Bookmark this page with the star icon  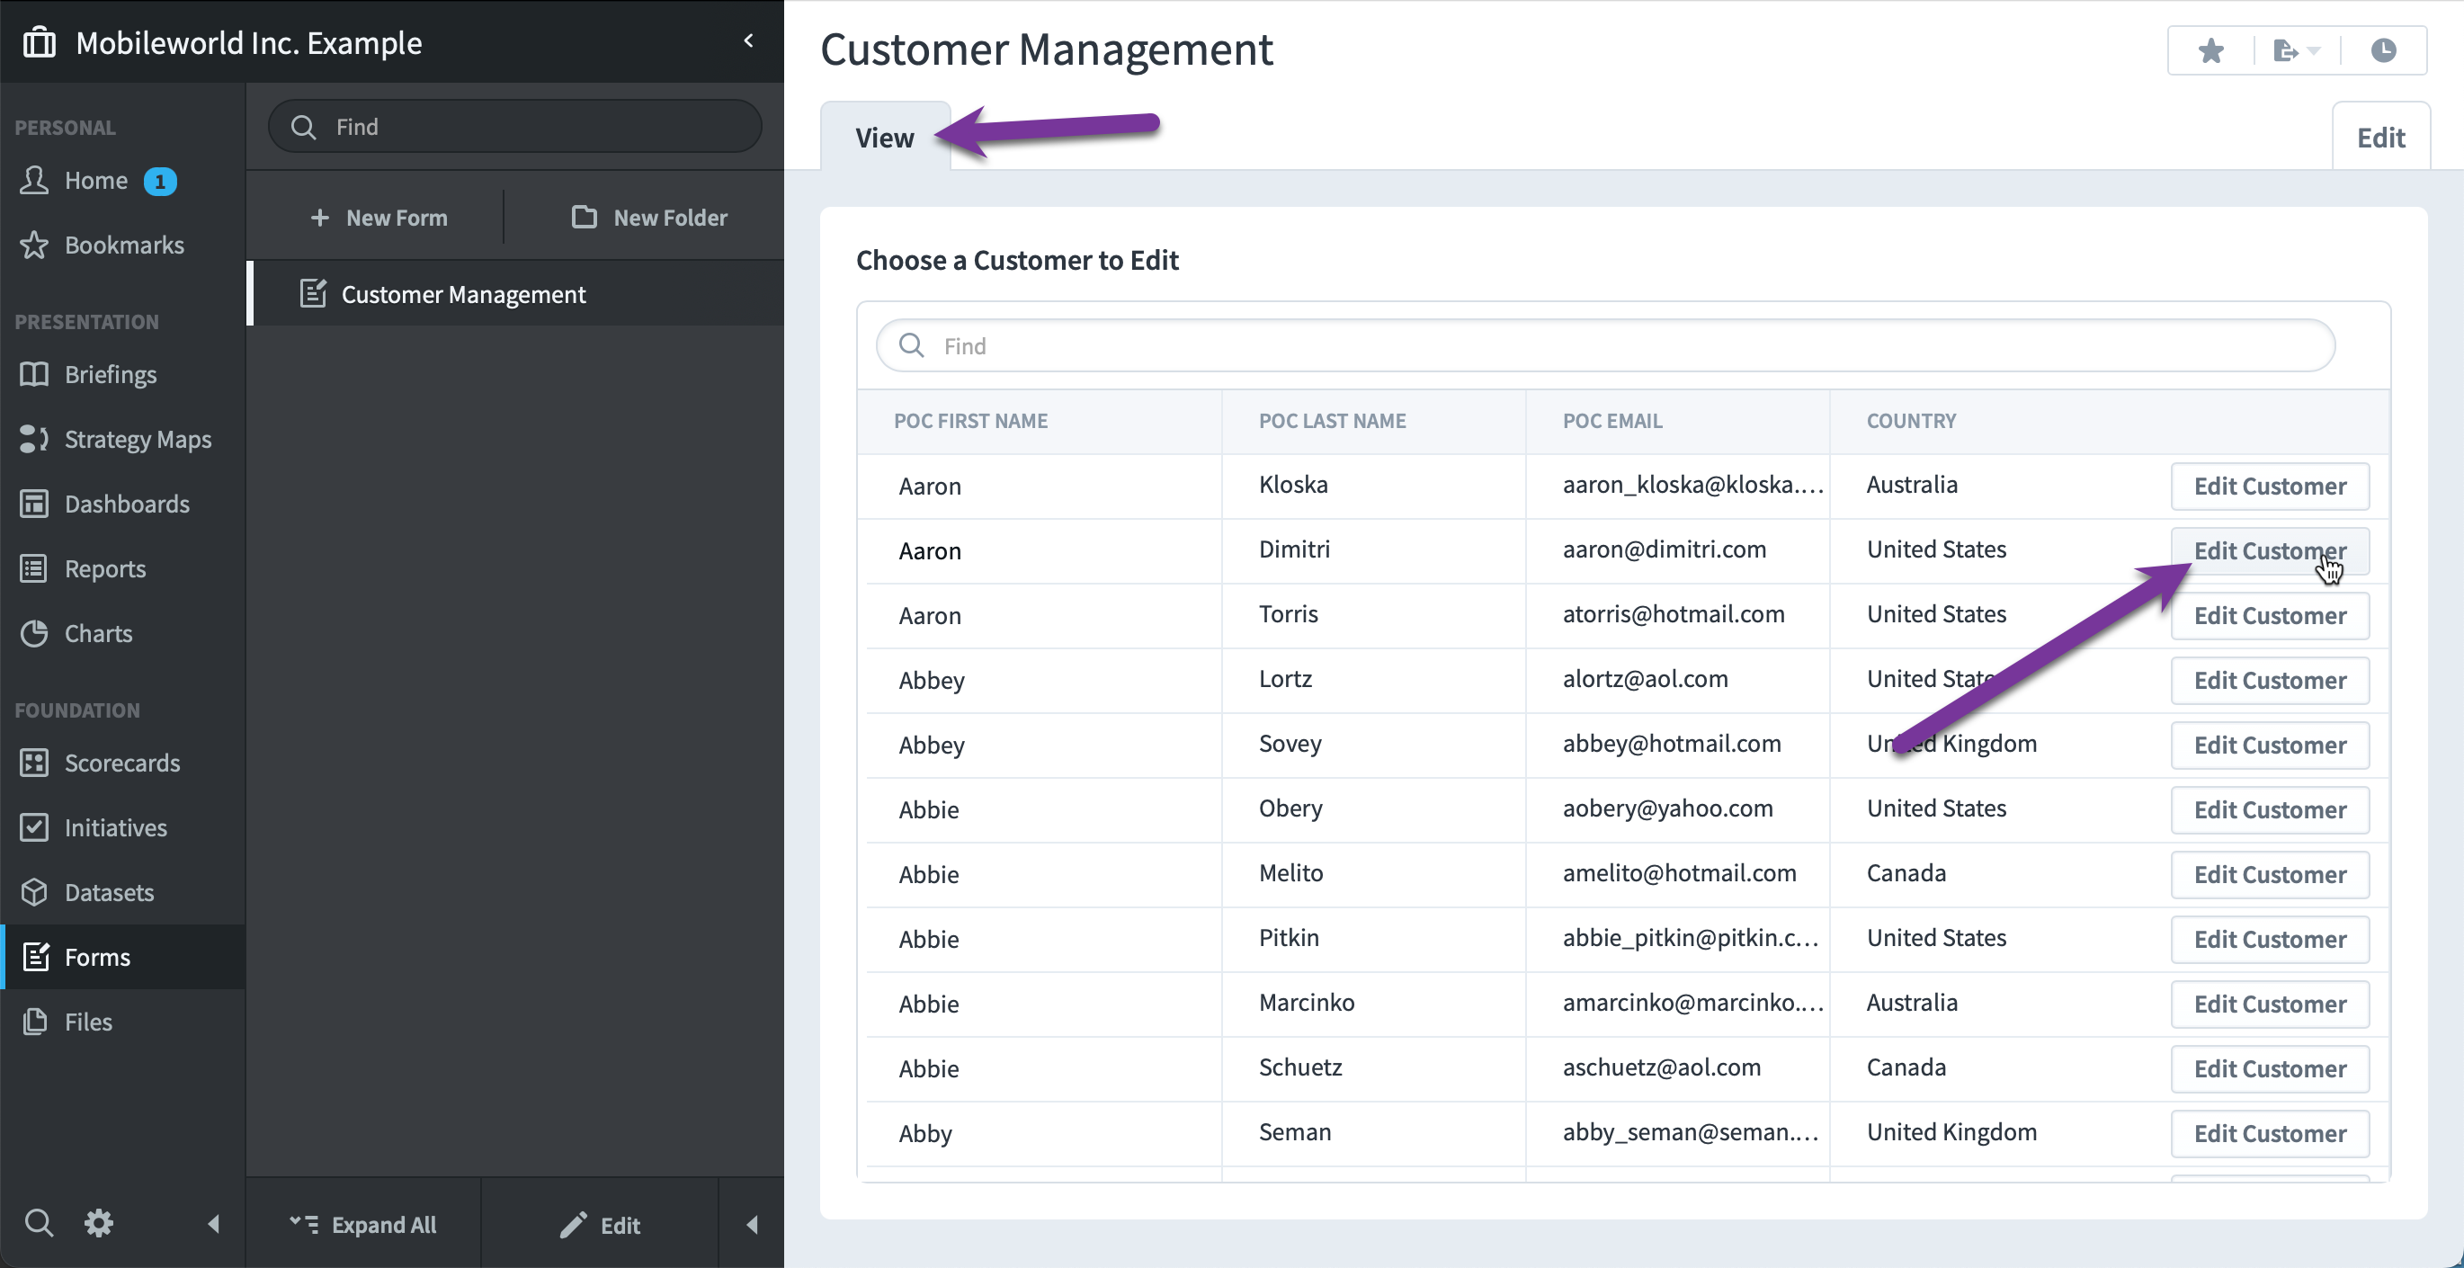pyautogui.click(x=2210, y=49)
